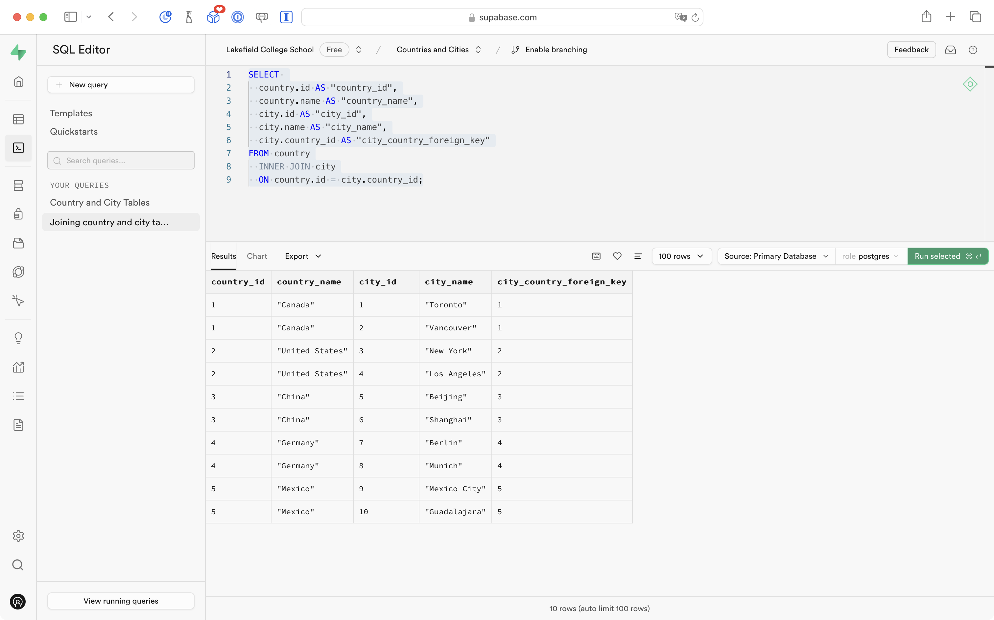Image resolution: width=994 pixels, height=620 pixels.
Task: Click the heart favorite query icon
Action: click(x=617, y=256)
